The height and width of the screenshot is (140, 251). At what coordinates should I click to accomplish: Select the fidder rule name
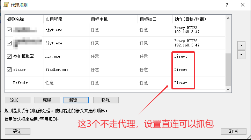pos(19,69)
